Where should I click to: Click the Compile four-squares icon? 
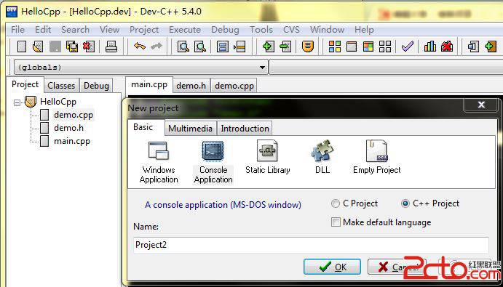point(335,47)
